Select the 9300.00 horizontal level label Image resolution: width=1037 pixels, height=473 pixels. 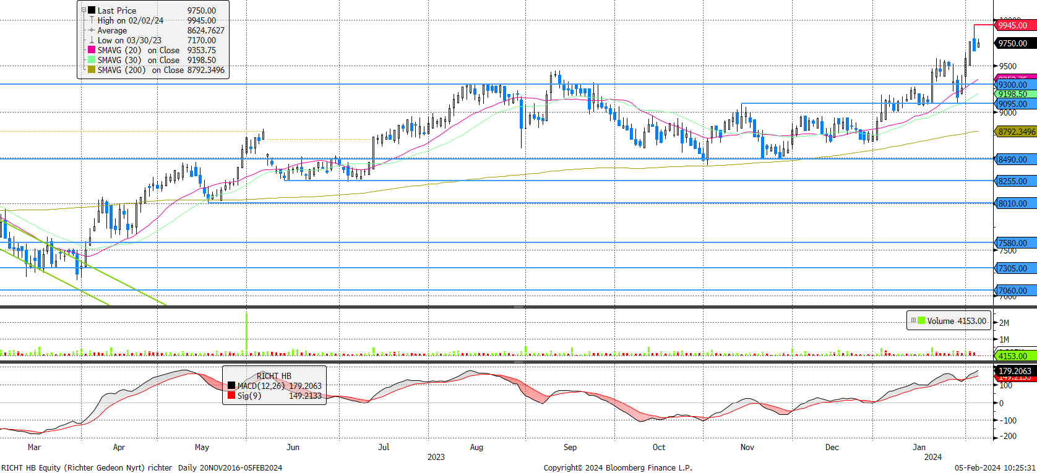[x=1015, y=85]
